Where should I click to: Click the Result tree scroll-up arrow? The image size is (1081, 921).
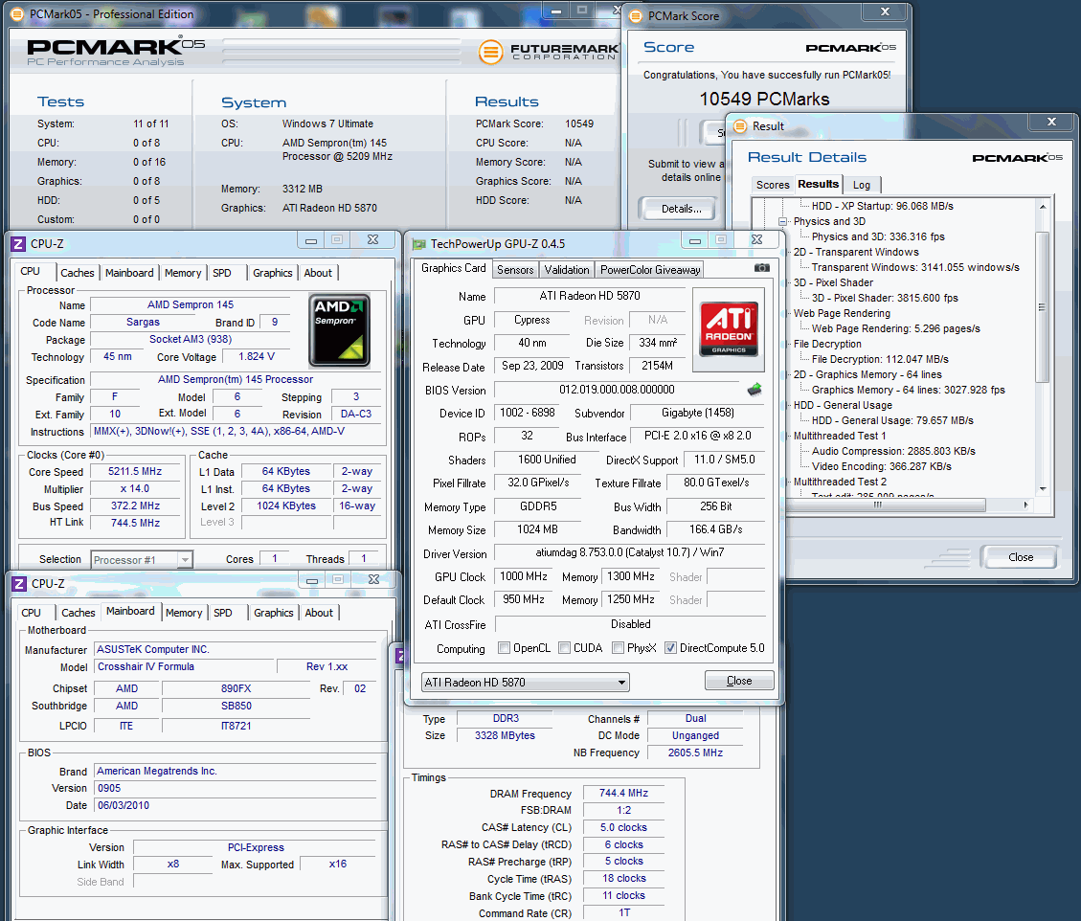[x=1043, y=206]
